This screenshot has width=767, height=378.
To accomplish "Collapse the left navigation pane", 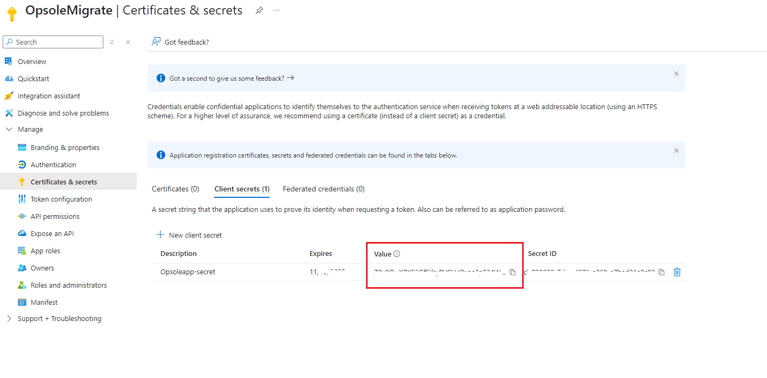I will pos(128,42).
